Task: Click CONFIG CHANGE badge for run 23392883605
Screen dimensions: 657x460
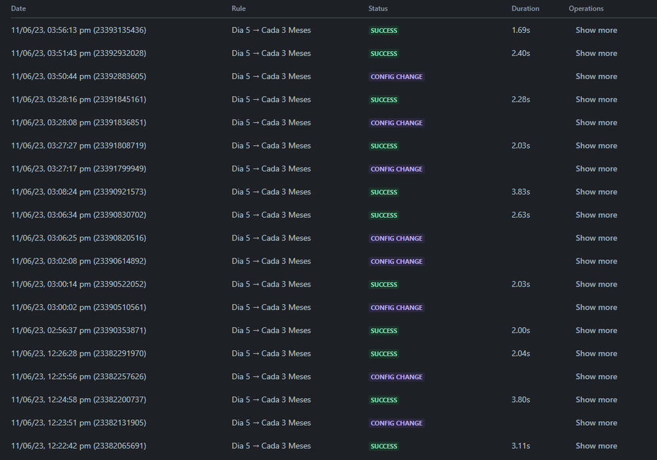Action: point(397,77)
